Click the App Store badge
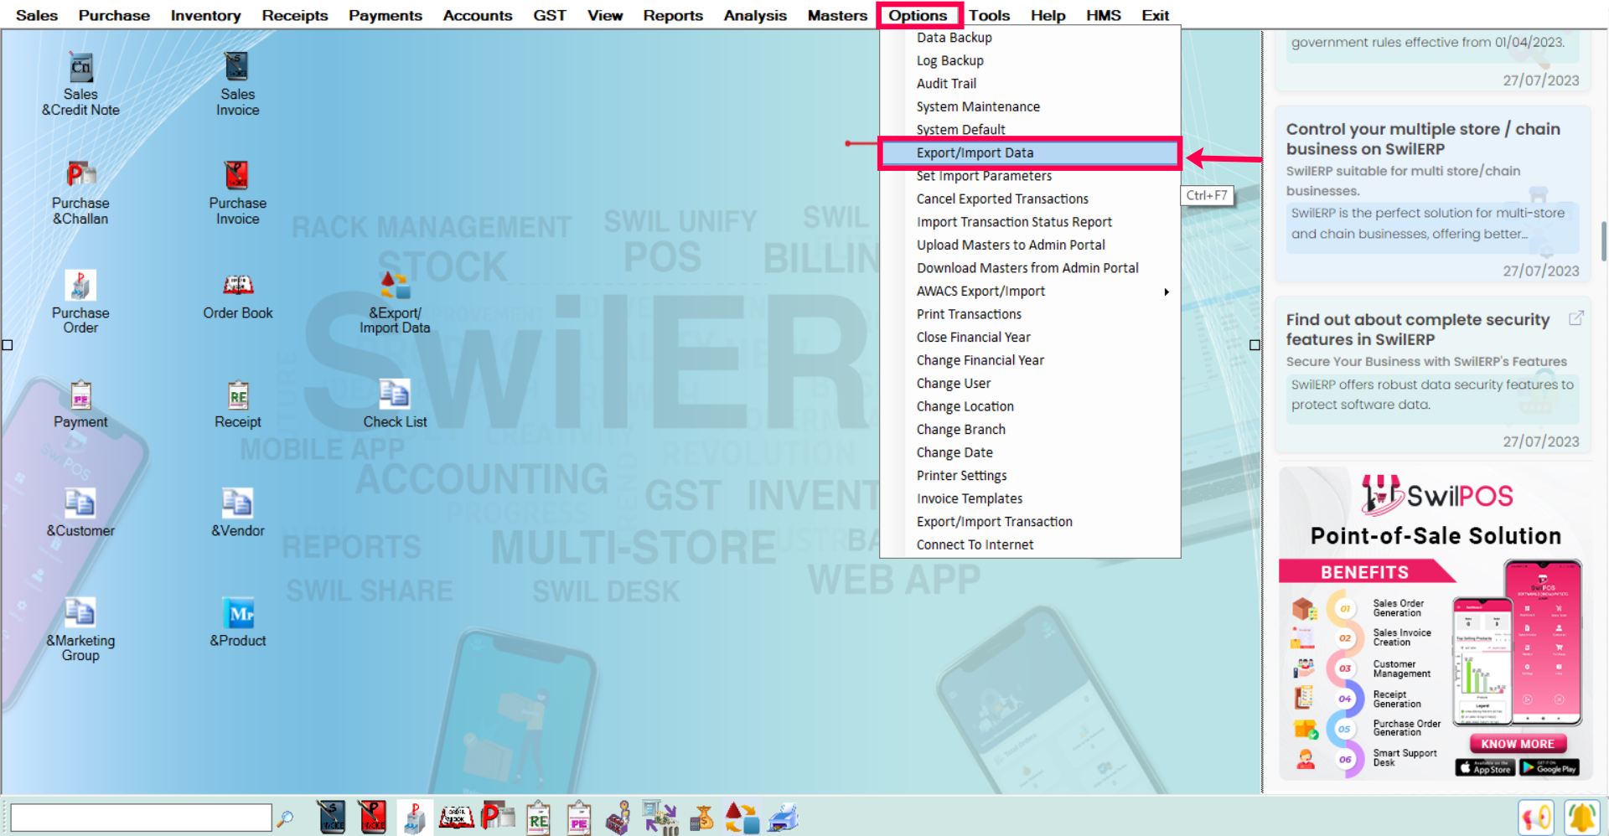The image size is (1609, 836). click(1485, 767)
